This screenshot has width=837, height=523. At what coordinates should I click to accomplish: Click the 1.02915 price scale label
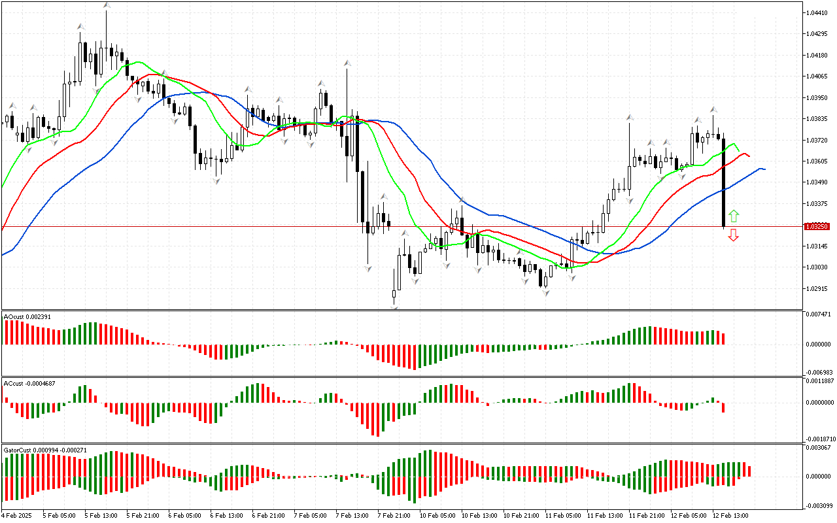coord(816,289)
